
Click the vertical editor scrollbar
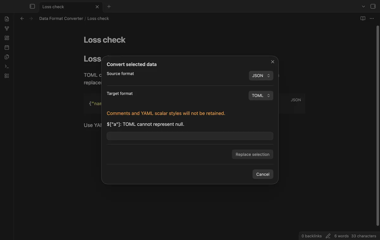pyautogui.click(x=377, y=126)
